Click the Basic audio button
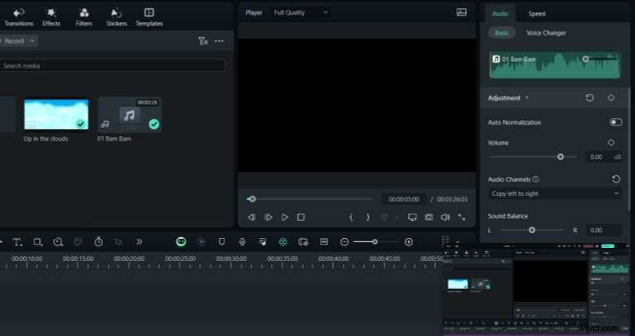 [x=501, y=33]
